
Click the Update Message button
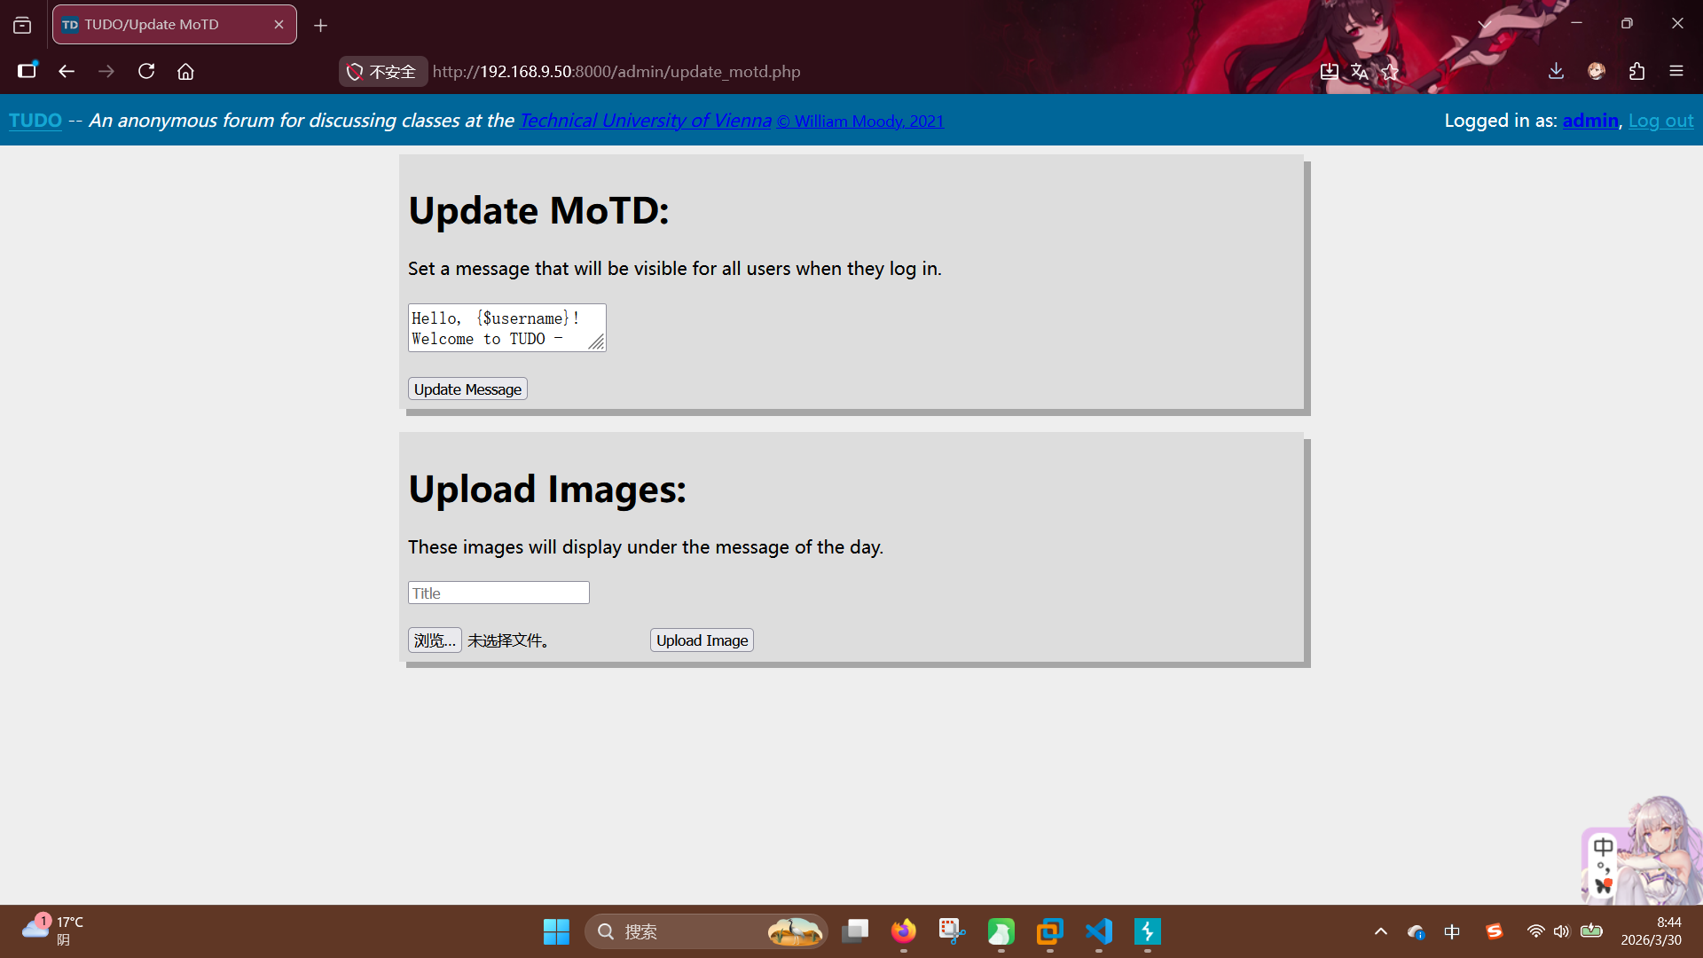point(467,389)
